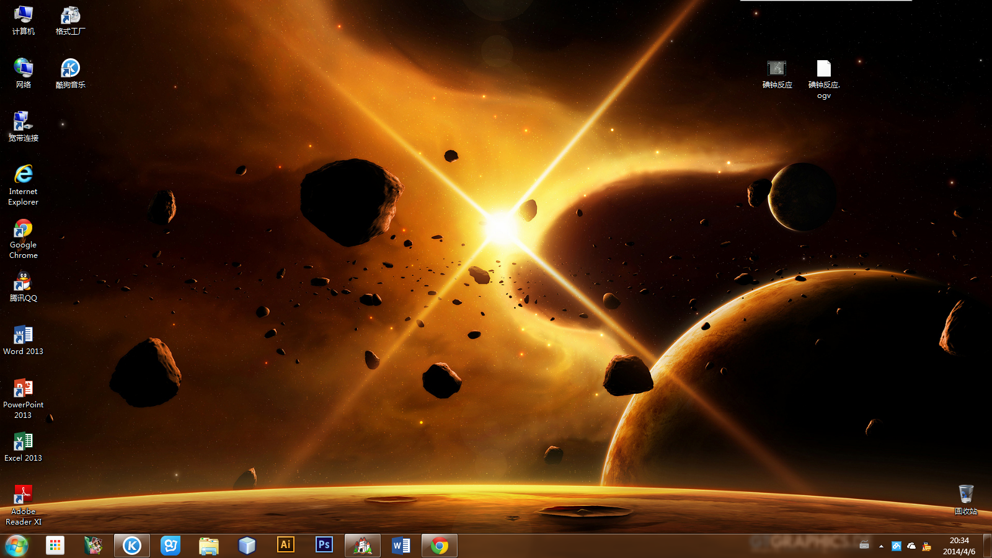992x558 pixels.
Task: Select the Word 2013 desktop shortcut
Action: click(x=24, y=340)
